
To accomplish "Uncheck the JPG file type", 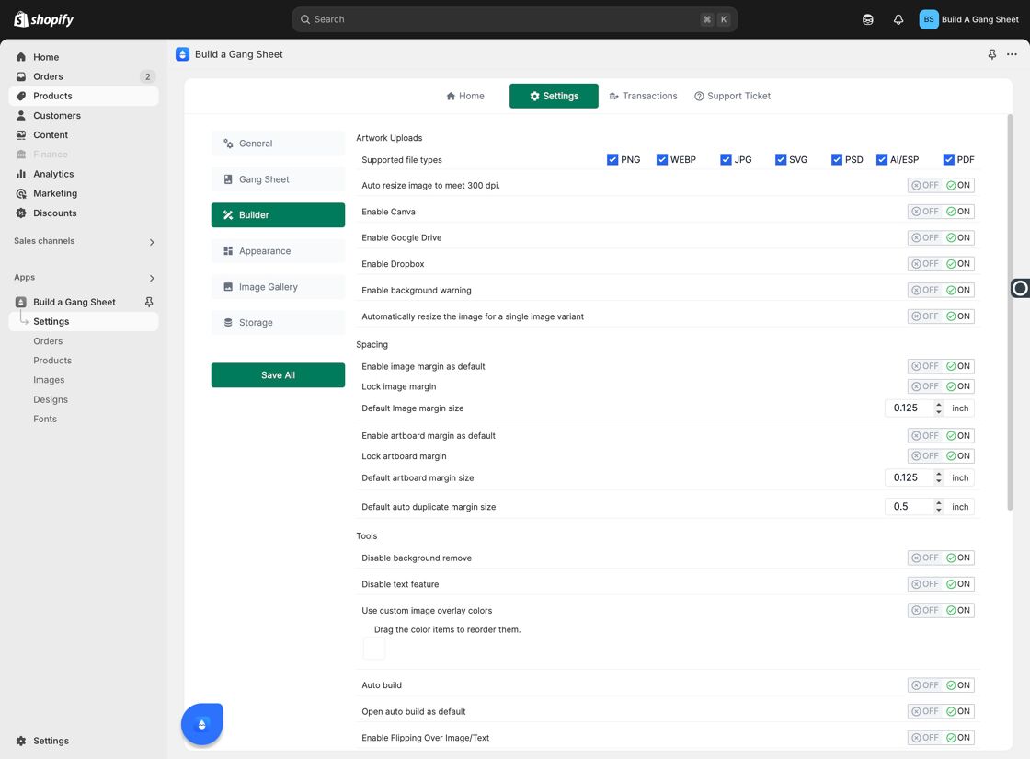I will point(726,160).
